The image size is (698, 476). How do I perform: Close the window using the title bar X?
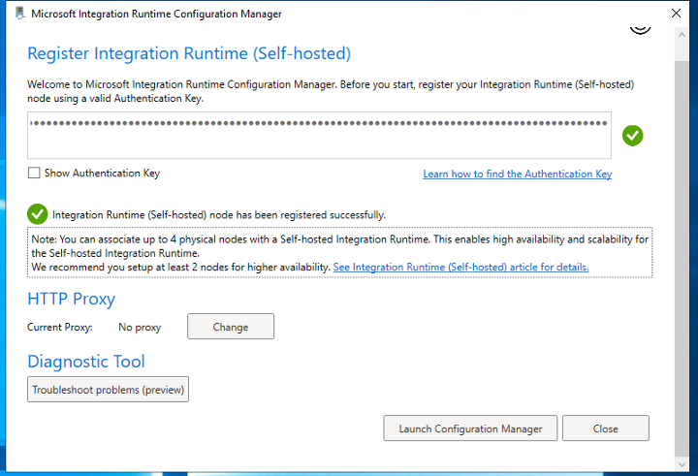coord(676,14)
